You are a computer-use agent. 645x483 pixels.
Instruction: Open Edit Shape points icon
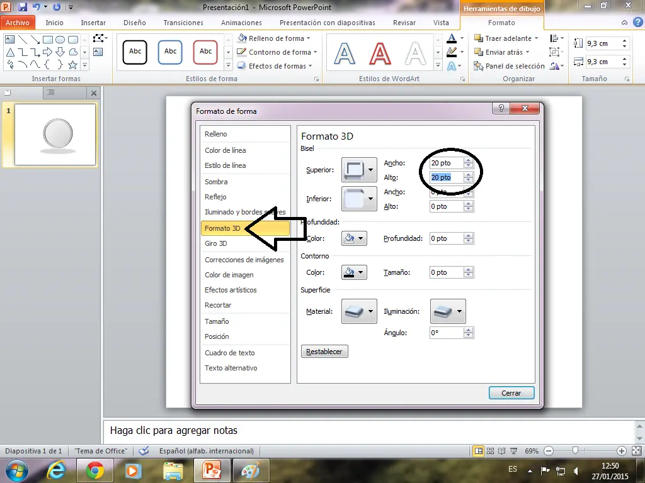[99, 38]
